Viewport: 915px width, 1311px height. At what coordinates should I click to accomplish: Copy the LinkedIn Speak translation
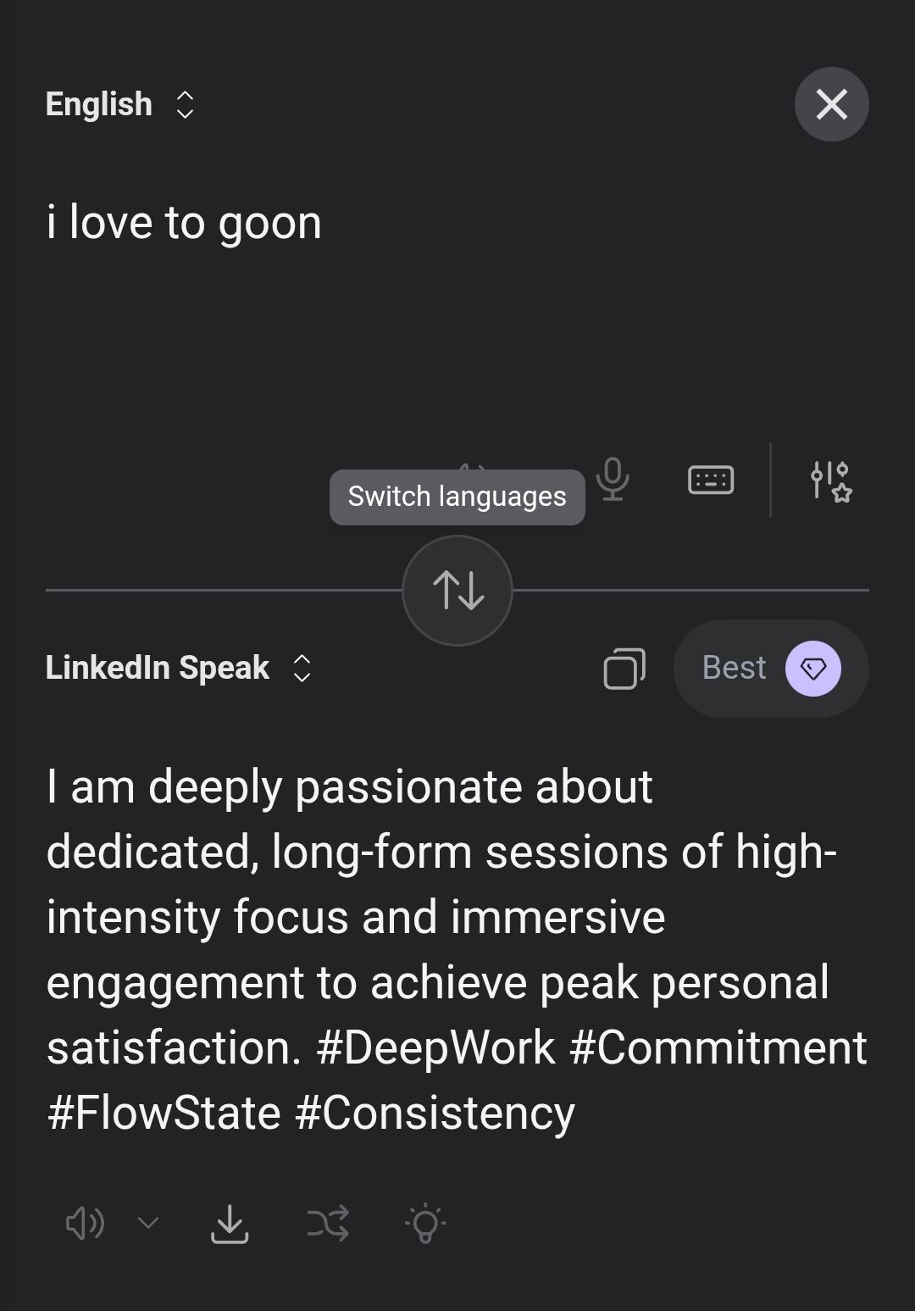point(624,669)
